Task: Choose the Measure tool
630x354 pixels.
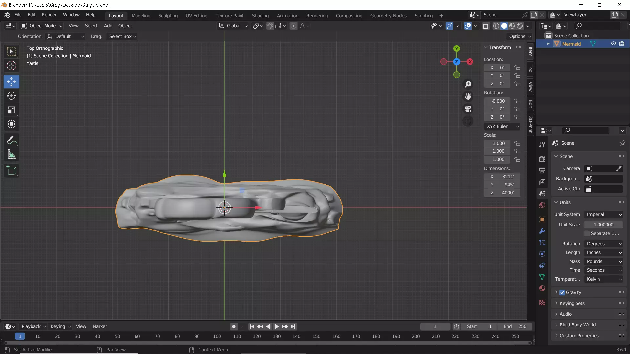Action: point(11,155)
